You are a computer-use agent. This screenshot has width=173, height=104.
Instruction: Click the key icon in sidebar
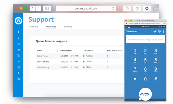point(19,73)
